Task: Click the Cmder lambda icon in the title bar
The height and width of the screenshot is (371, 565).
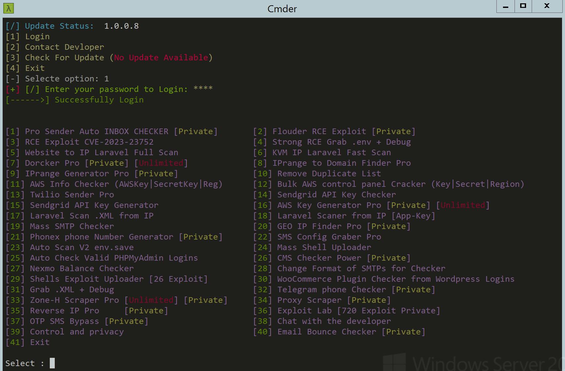Action: pos(8,8)
